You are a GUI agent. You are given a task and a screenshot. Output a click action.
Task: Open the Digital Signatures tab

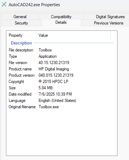[110, 17]
